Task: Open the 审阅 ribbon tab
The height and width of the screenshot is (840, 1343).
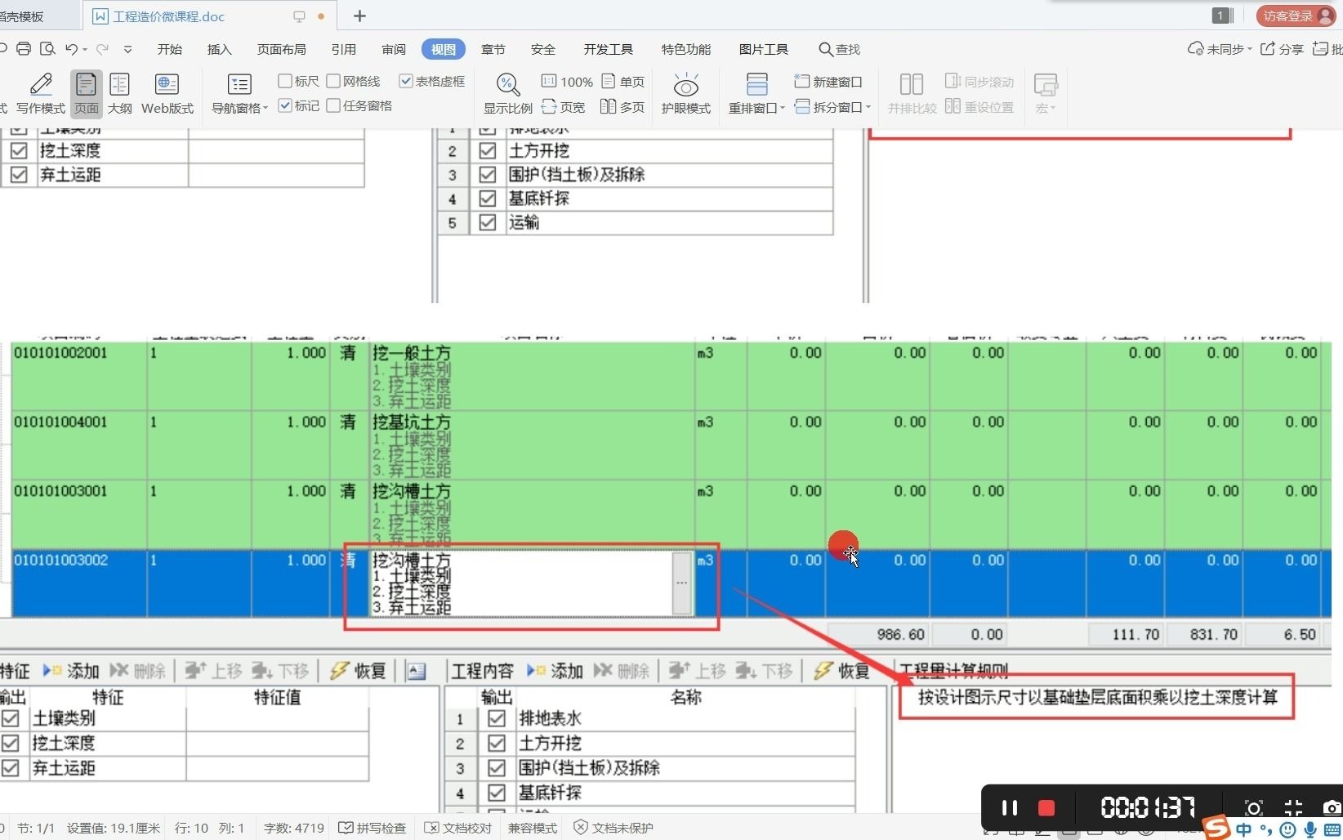Action: click(393, 49)
